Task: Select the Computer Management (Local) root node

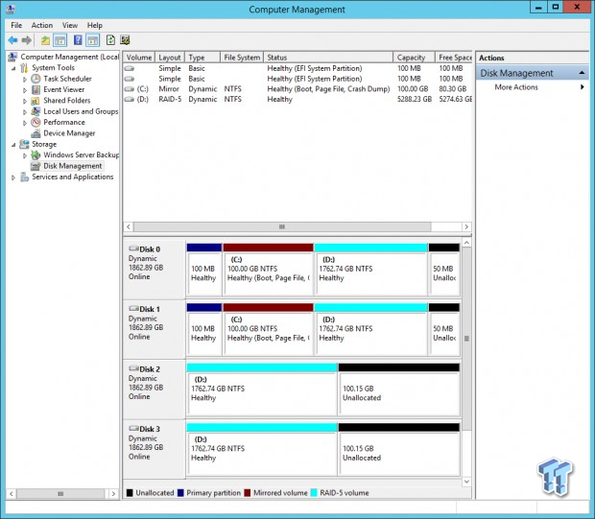Action: (69, 57)
